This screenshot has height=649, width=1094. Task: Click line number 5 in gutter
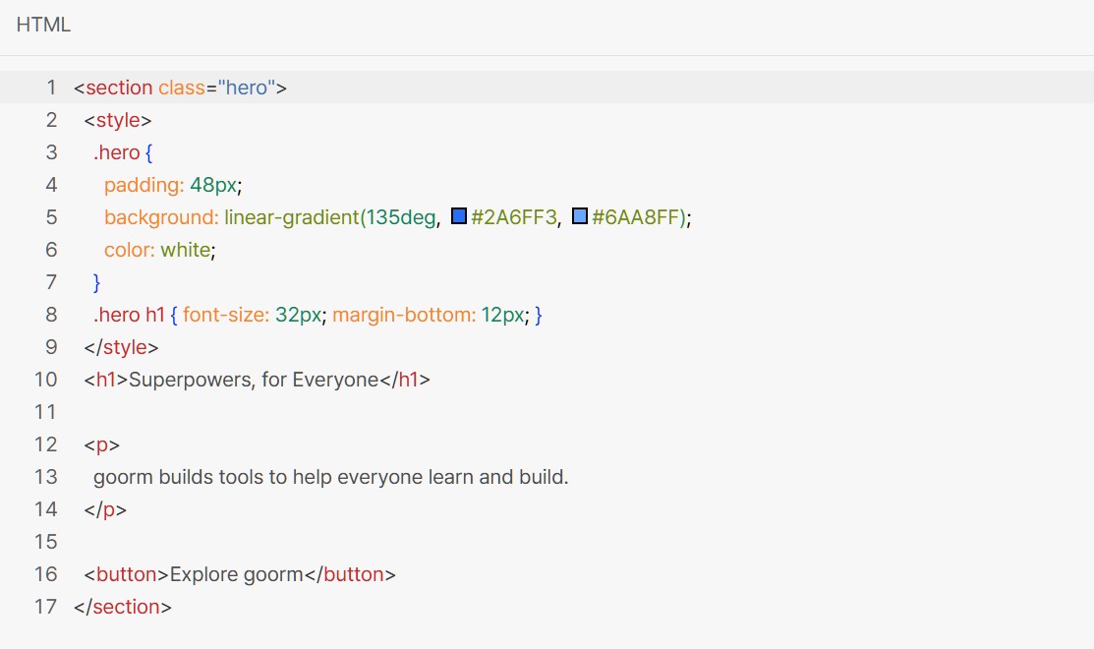point(51,217)
